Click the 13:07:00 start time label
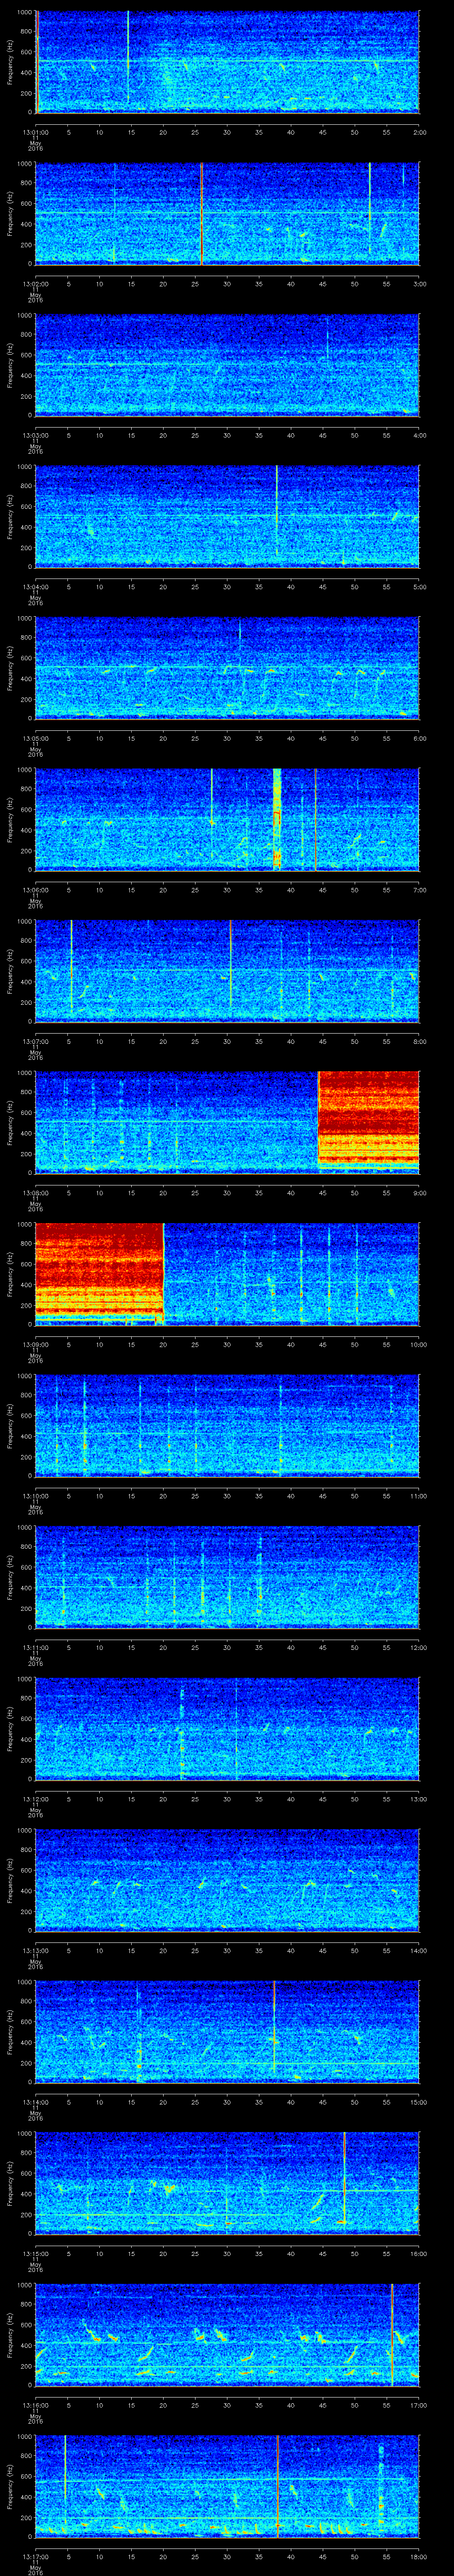Image resolution: width=454 pixels, height=2576 pixels. (x=35, y=1041)
